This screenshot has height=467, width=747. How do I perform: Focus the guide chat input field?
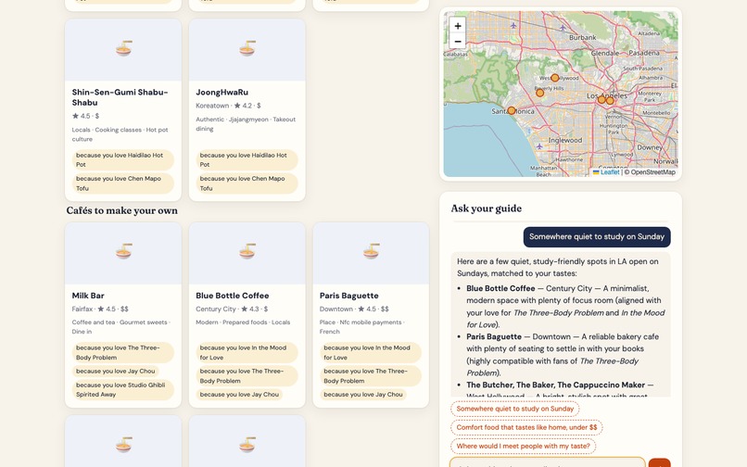[x=548, y=463]
